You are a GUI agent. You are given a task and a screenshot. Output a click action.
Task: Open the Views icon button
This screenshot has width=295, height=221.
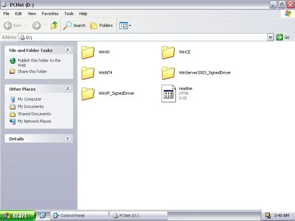(124, 25)
